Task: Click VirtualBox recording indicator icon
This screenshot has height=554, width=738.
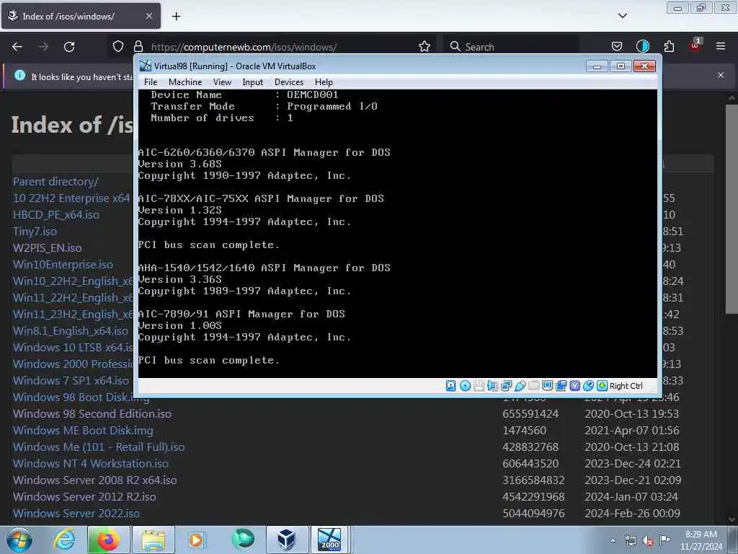Action: (x=561, y=386)
